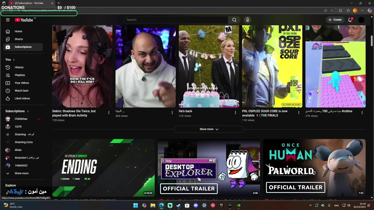Focus the YouTube Search field

[176, 20]
